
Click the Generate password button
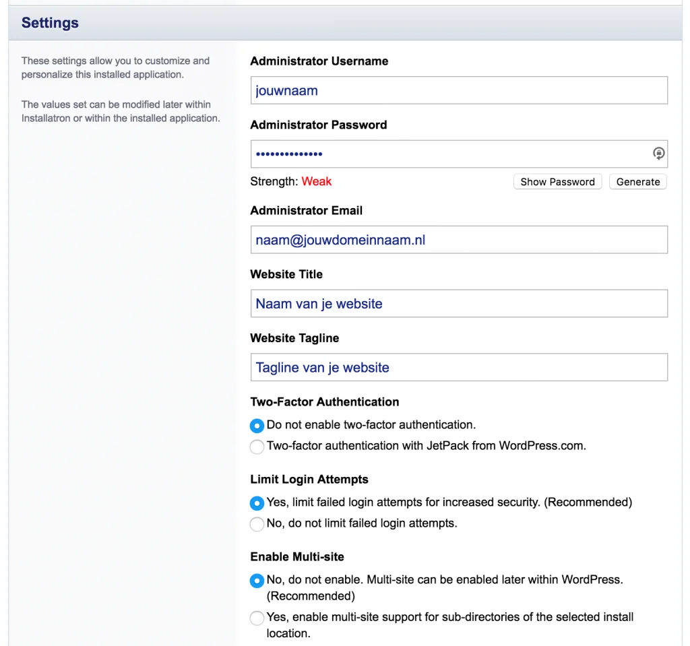(x=637, y=181)
